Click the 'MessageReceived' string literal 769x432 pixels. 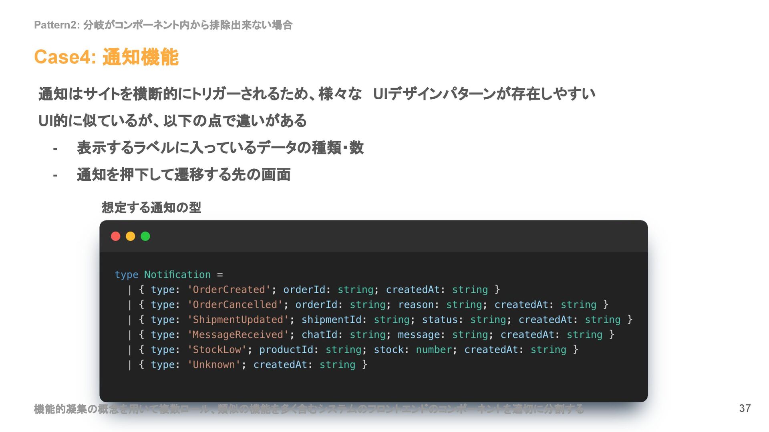pos(238,335)
